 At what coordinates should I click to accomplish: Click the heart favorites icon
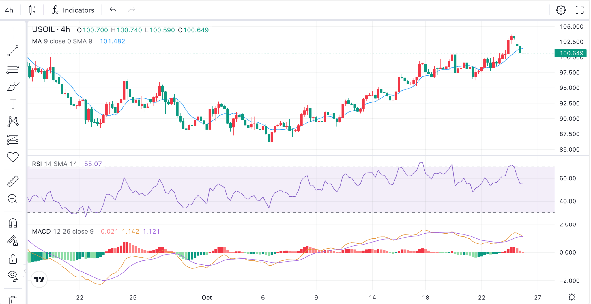tap(13, 157)
